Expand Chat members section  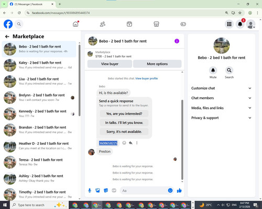221,98
